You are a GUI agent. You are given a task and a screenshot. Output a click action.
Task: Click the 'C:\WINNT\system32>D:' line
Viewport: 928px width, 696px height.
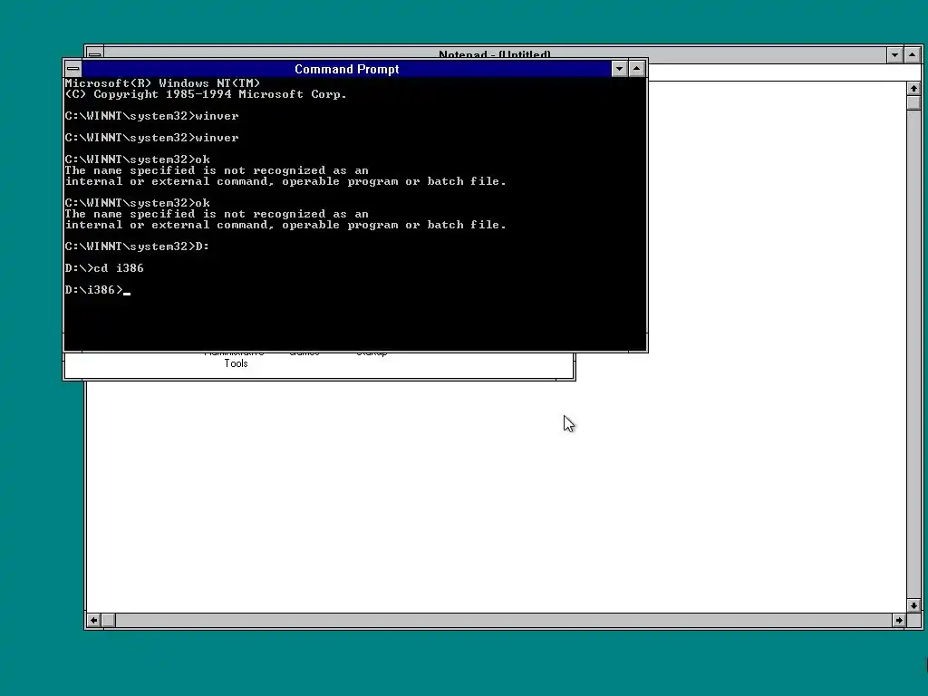tap(137, 246)
